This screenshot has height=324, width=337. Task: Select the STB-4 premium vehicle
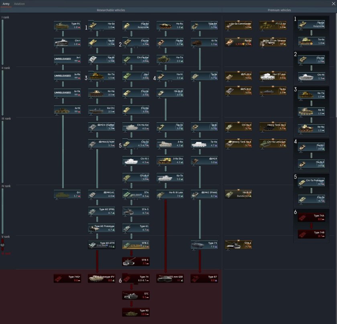[238, 245]
